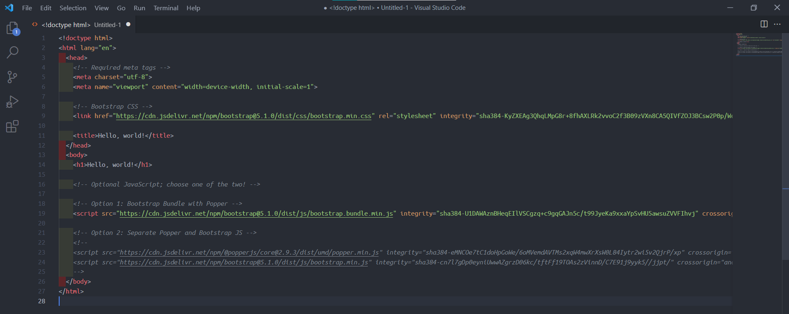Click the closing body tag

(78, 282)
